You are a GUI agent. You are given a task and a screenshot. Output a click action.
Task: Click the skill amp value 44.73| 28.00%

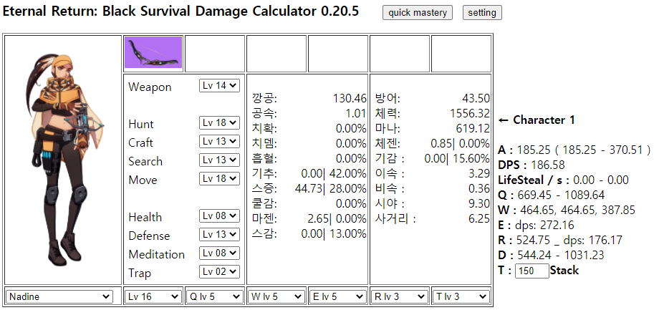(331, 188)
